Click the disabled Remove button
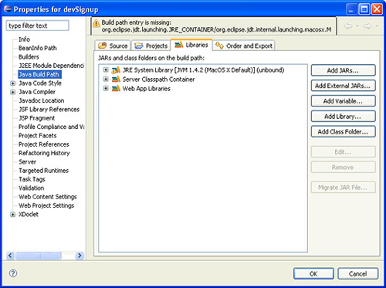This screenshot has height=288, width=386. tap(343, 168)
